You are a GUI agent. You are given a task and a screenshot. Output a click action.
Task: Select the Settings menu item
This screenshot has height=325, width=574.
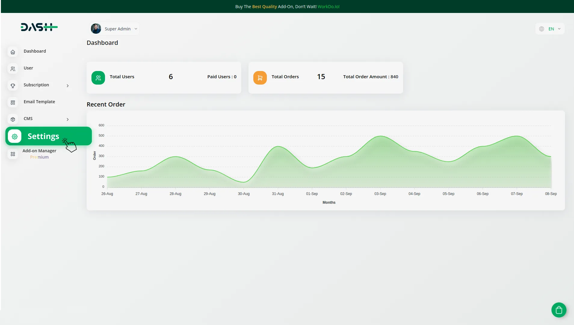point(43,136)
